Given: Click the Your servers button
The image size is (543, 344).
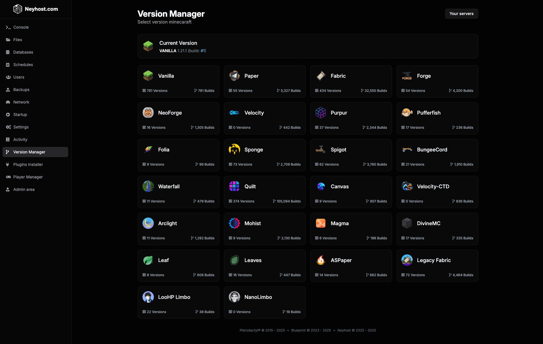Looking at the screenshot, I should point(461,14).
